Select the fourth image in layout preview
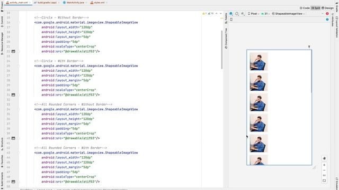Screen dimensions: 339x190 (258, 123)
